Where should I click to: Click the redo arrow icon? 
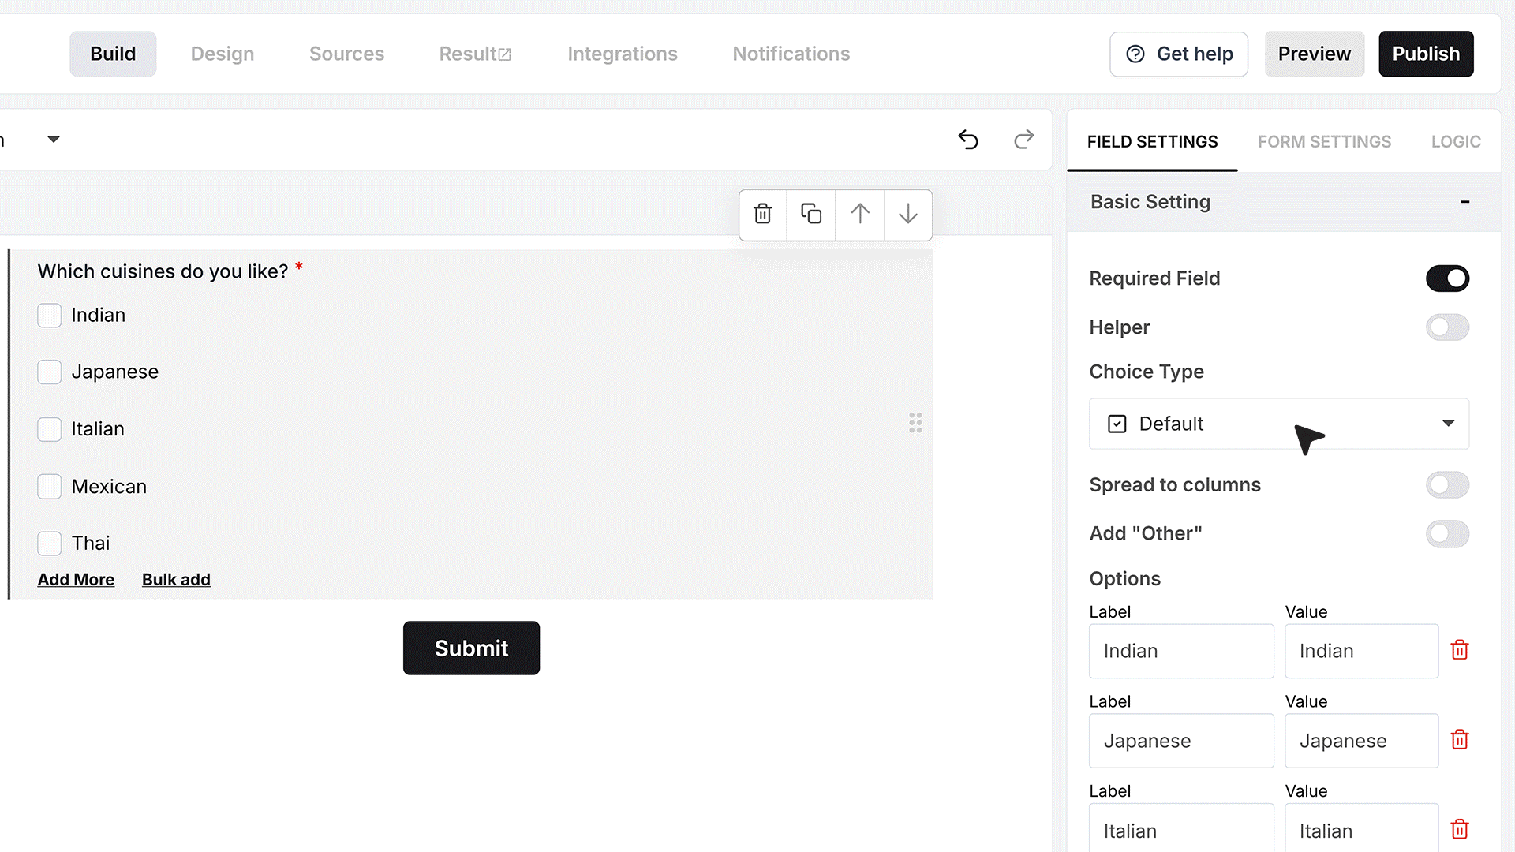[1023, 140]
